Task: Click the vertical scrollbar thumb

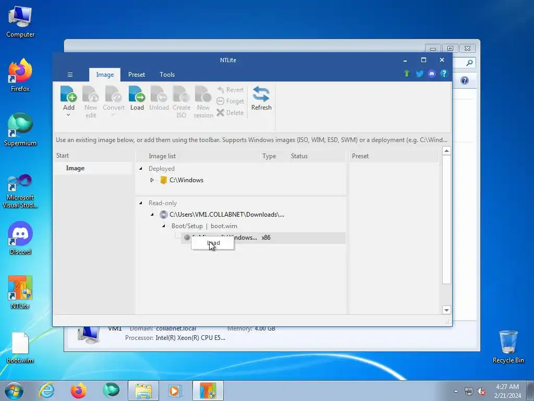Action: pyautogui.click(x=446, y=220)
